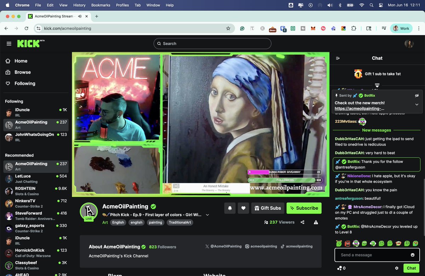
Task: Click Gift 1 sub leaderboard banner
Action: (377, 74)
